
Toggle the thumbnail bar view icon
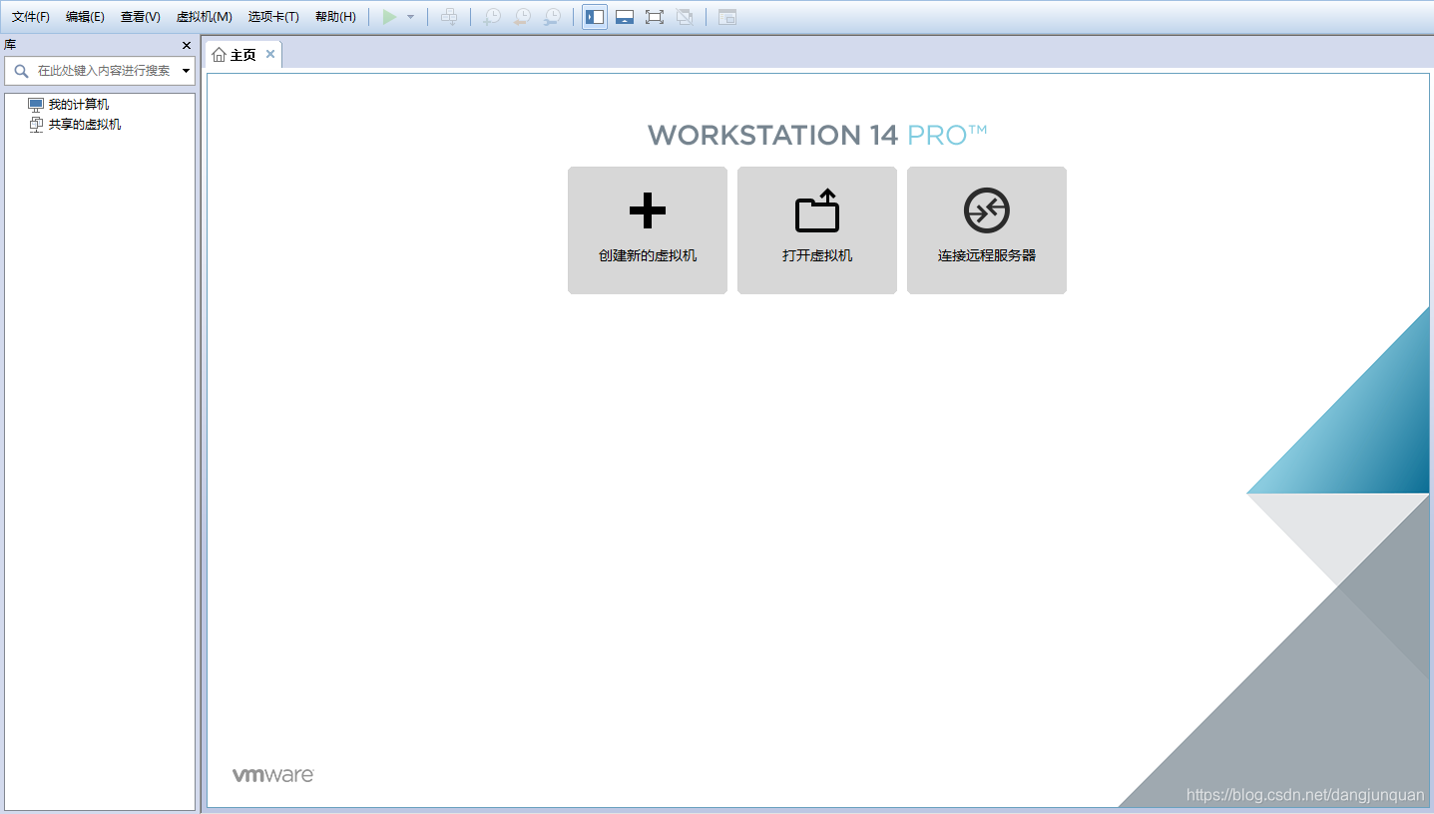coord(625,17)
